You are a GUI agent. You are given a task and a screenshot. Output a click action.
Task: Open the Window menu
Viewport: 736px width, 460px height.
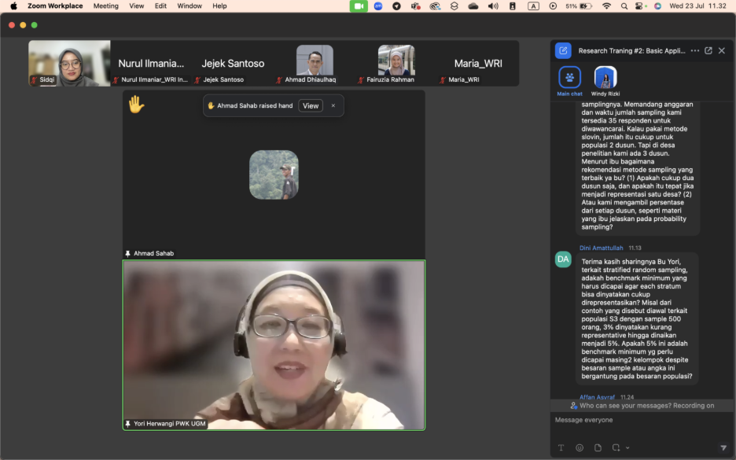point(190,6)
